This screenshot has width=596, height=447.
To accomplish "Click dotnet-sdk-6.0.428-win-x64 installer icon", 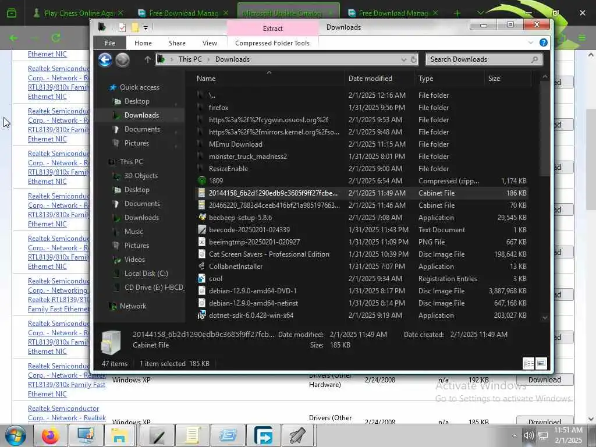I will coord(202,315).
